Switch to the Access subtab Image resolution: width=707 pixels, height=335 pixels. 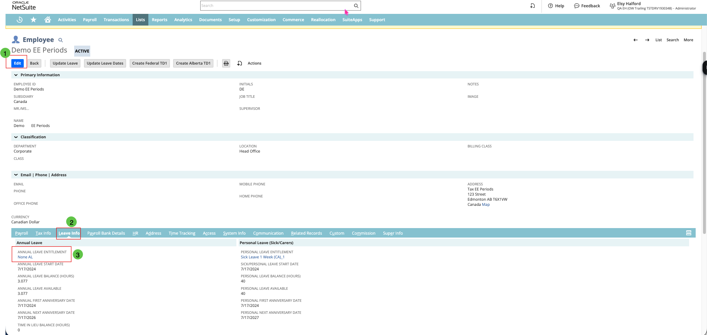coord(209,233)
